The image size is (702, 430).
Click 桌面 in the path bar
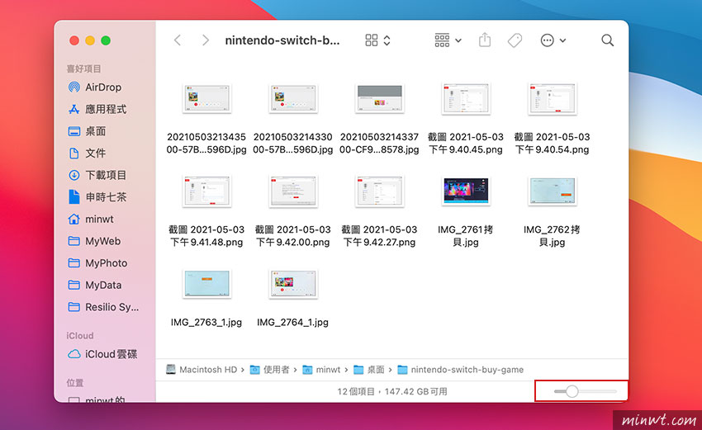pyautogui.click(x=369, y=370)
